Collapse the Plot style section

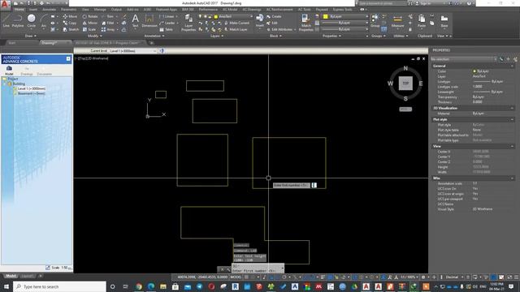click(512, 119)
